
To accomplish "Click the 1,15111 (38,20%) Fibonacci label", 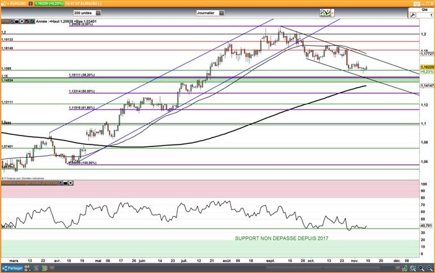I will pos(82,75).
